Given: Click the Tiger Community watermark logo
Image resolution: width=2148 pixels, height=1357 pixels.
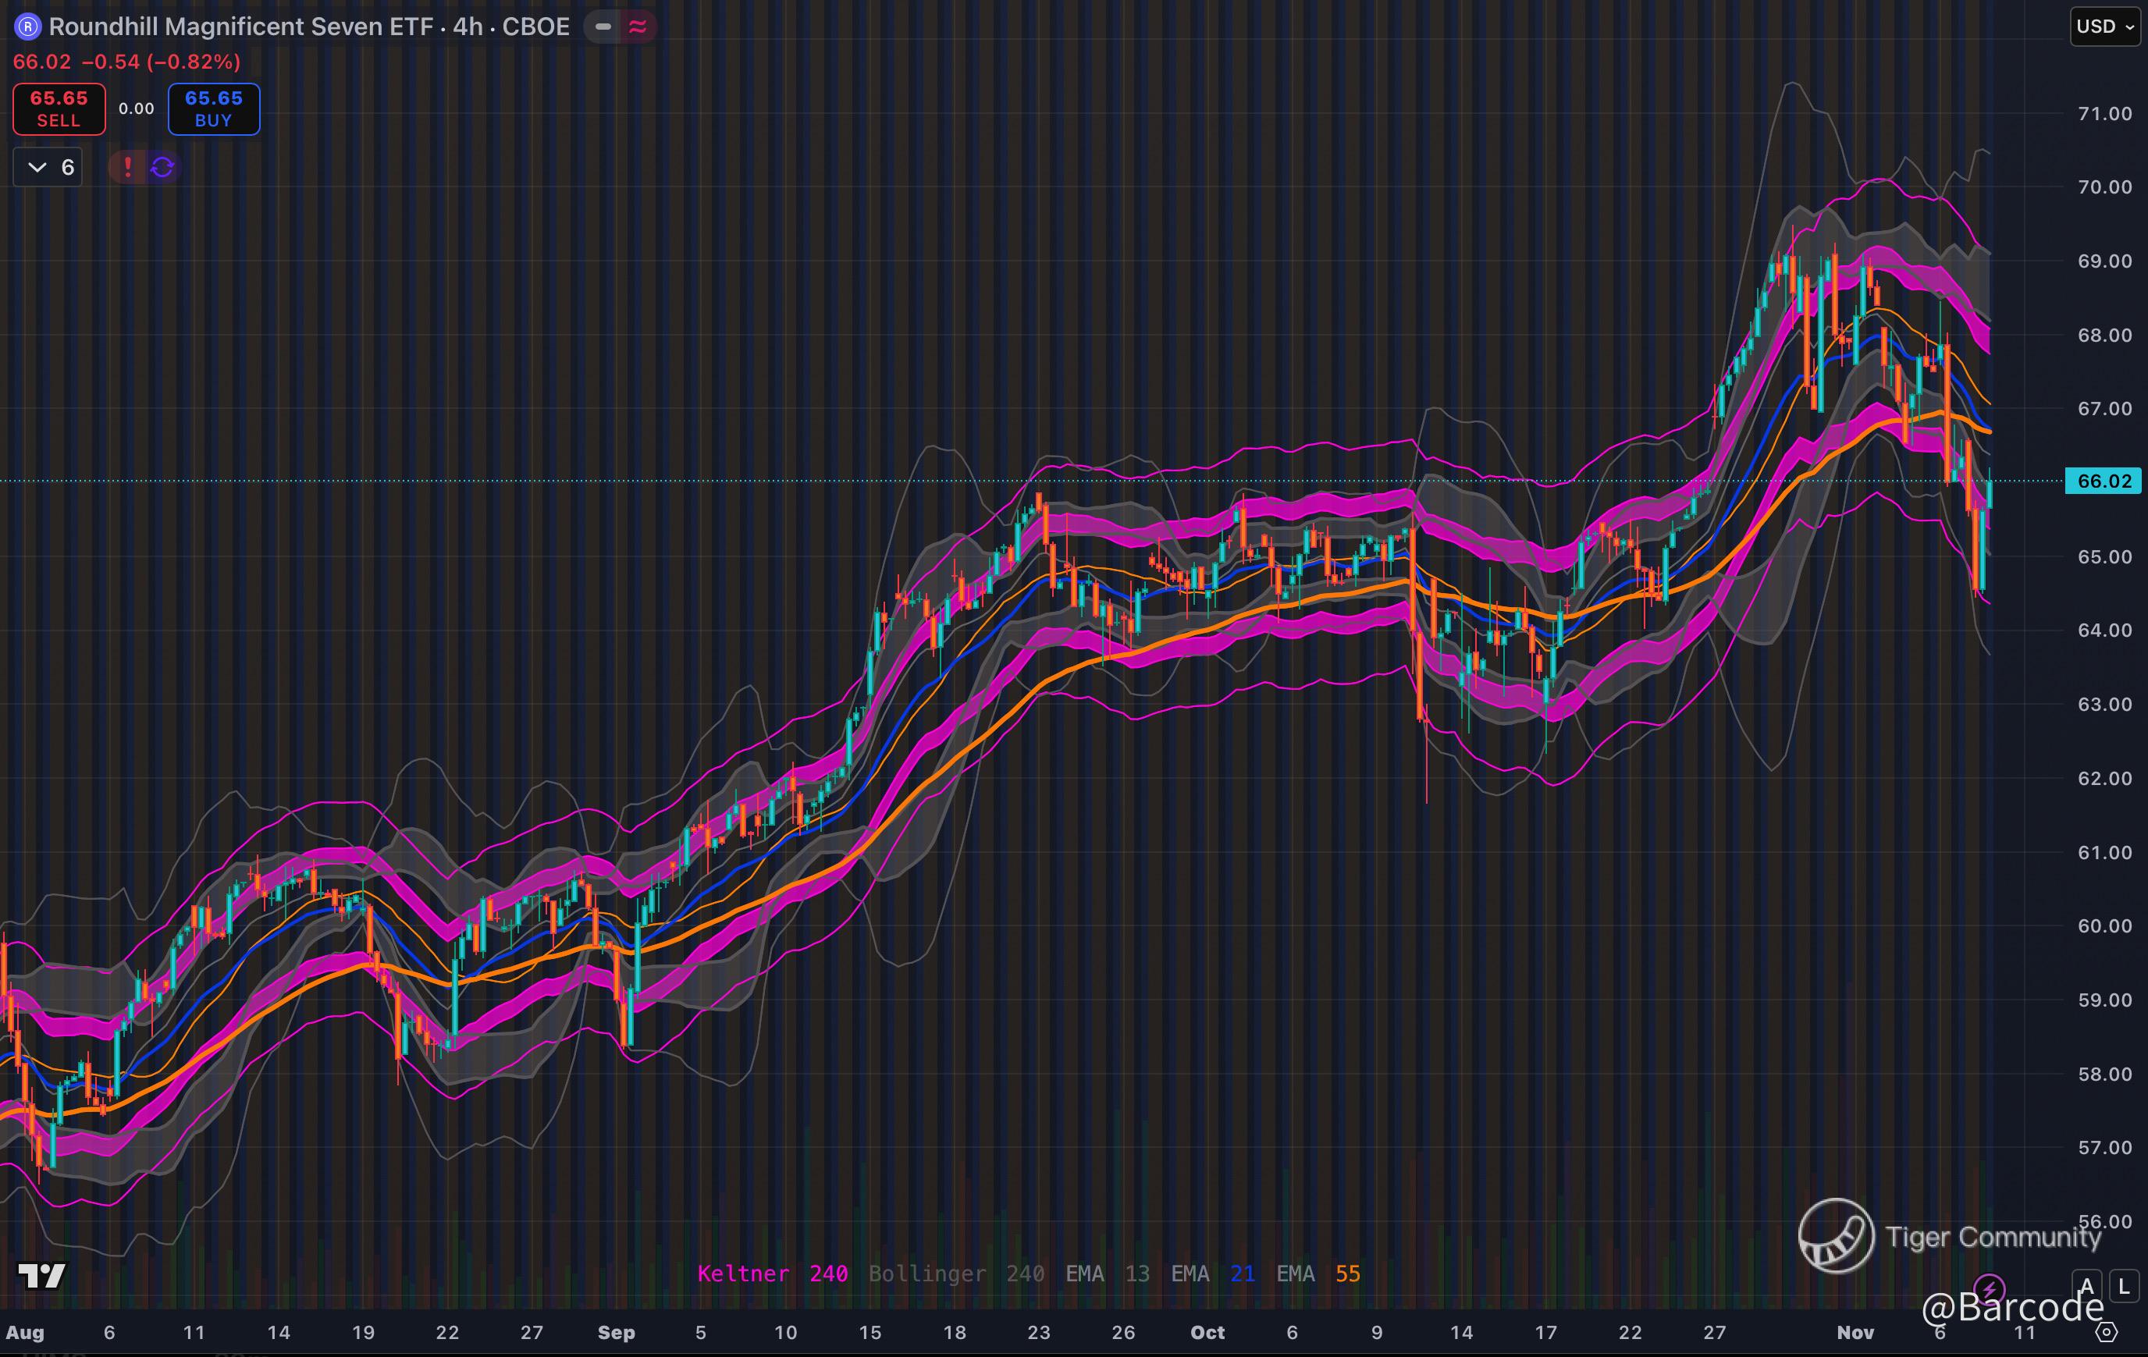Looking at the screenshot, I should coord(1836,1236).
